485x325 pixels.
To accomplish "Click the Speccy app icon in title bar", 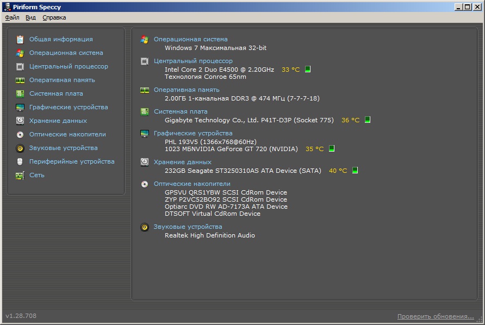I will 7,7.
